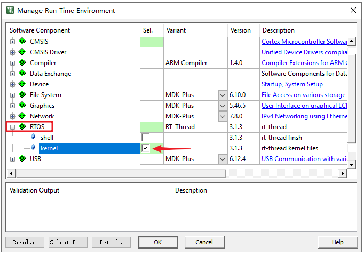
Task: Open Cortex Microcontroller Software link
Action: pyautogui.click(x=304, y=42)
